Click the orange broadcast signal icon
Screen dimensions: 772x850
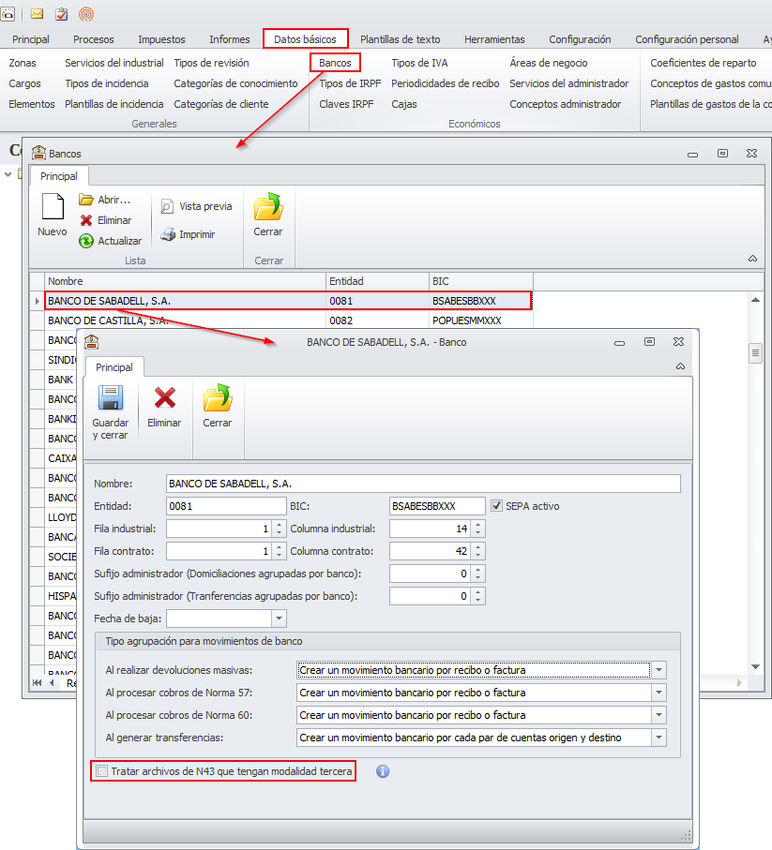pos(86,14)
